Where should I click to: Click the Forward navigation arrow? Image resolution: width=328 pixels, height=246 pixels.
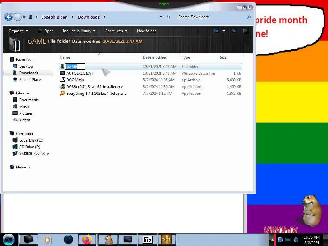[x=18, y=17]
